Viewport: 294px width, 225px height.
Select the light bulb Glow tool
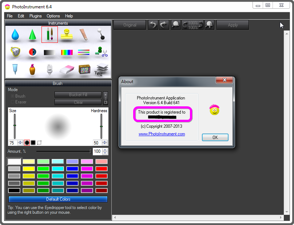(x=49, y=69)
